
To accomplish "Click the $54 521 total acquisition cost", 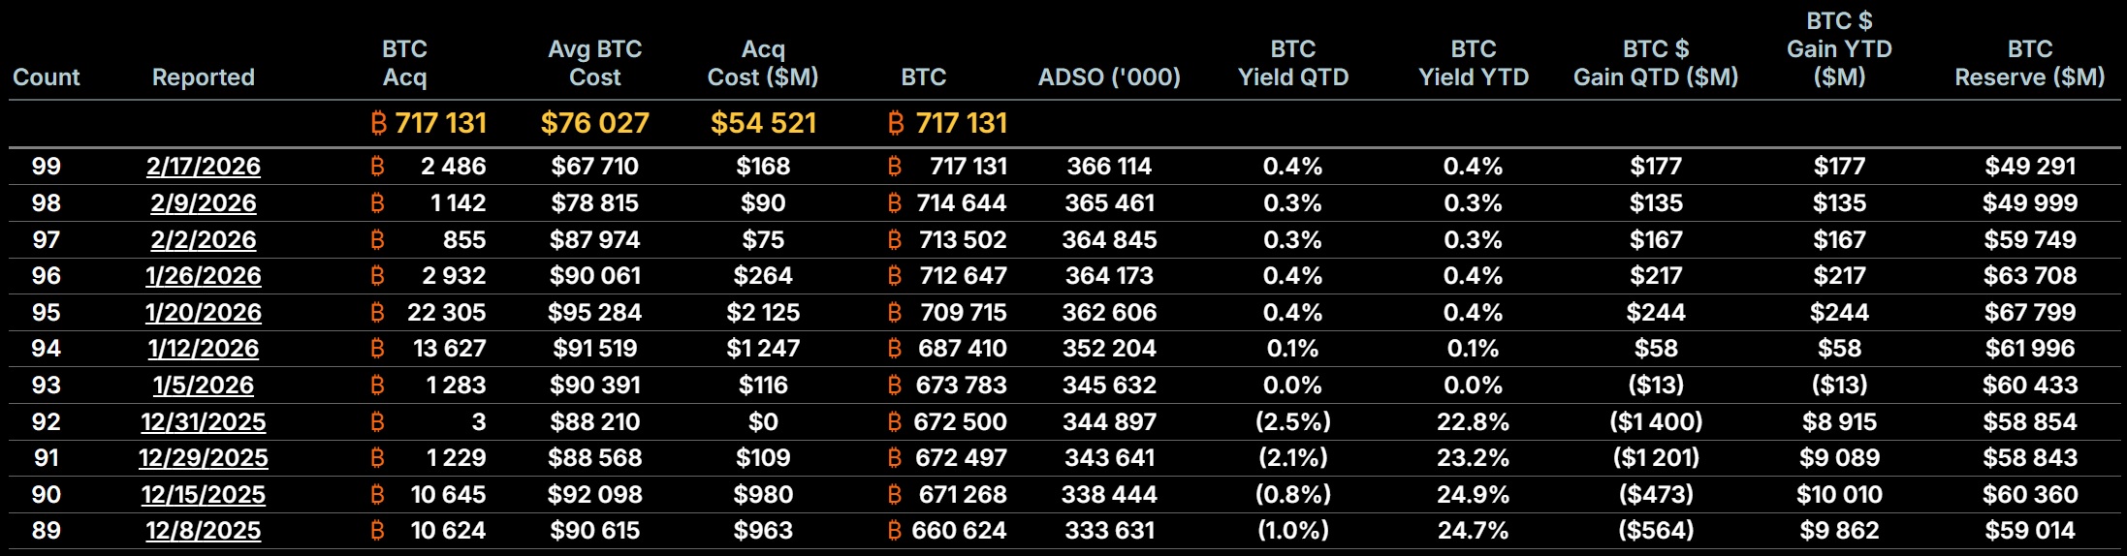I will click(x=763, y=123).
